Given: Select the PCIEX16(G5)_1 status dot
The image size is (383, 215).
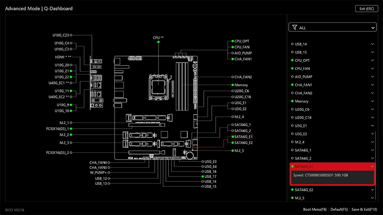Looking at the screenshot, I should (x=71, y=129).
